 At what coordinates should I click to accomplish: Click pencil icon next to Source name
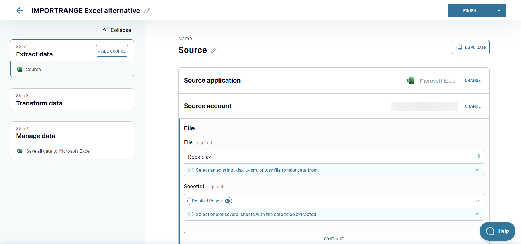click(x=214, y=50)
